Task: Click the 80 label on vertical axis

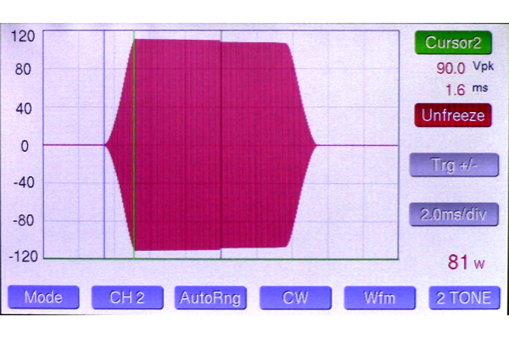Action: 23,69
